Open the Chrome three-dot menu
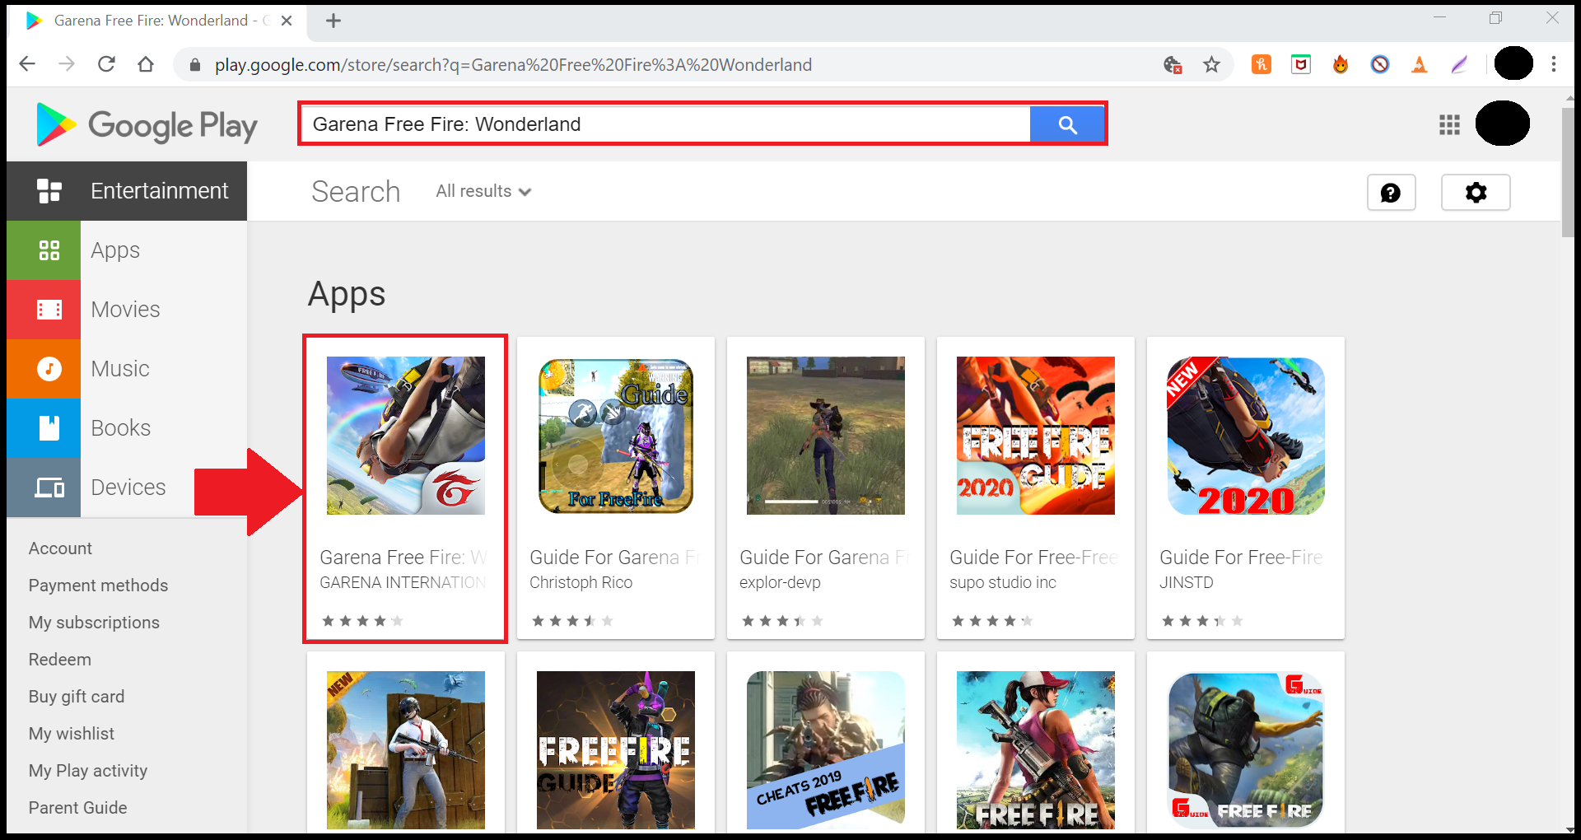The image size is (1581, 840). [1554, 64]
